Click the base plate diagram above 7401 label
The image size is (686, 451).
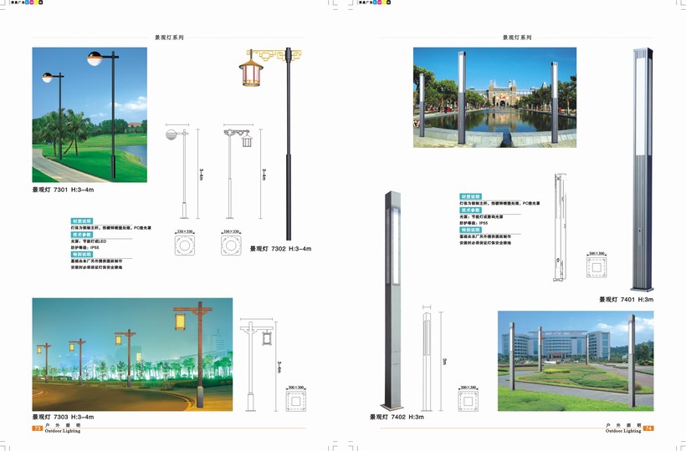(x=596, y=267)
